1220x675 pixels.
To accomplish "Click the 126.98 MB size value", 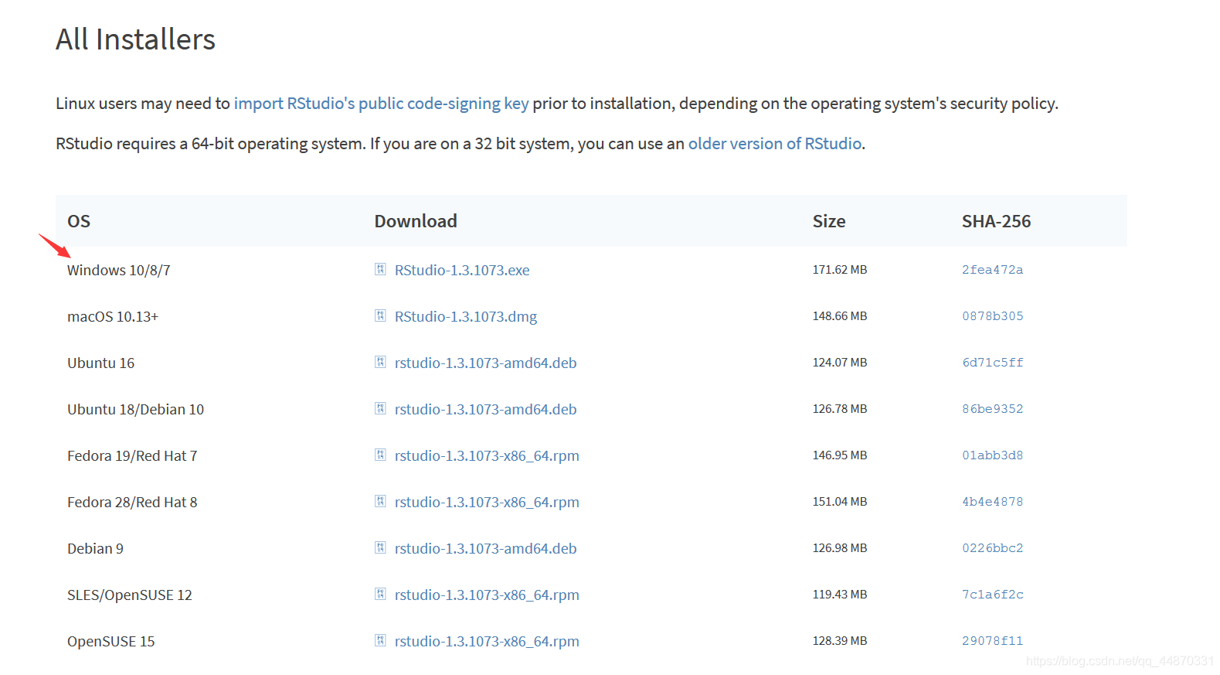I will [x=840, y=548].
